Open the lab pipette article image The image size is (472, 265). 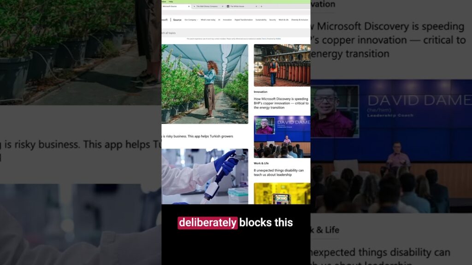click(205, 176)
